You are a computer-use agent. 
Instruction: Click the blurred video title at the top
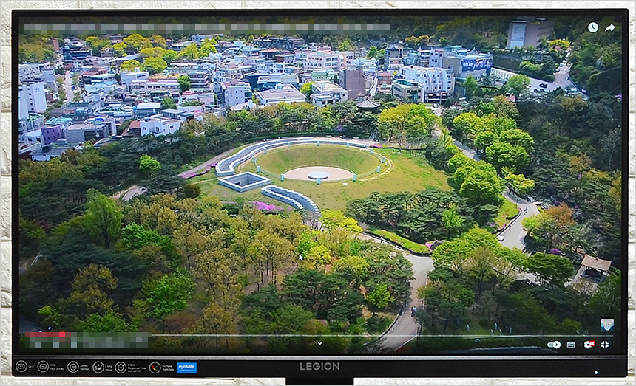point(207,27)
